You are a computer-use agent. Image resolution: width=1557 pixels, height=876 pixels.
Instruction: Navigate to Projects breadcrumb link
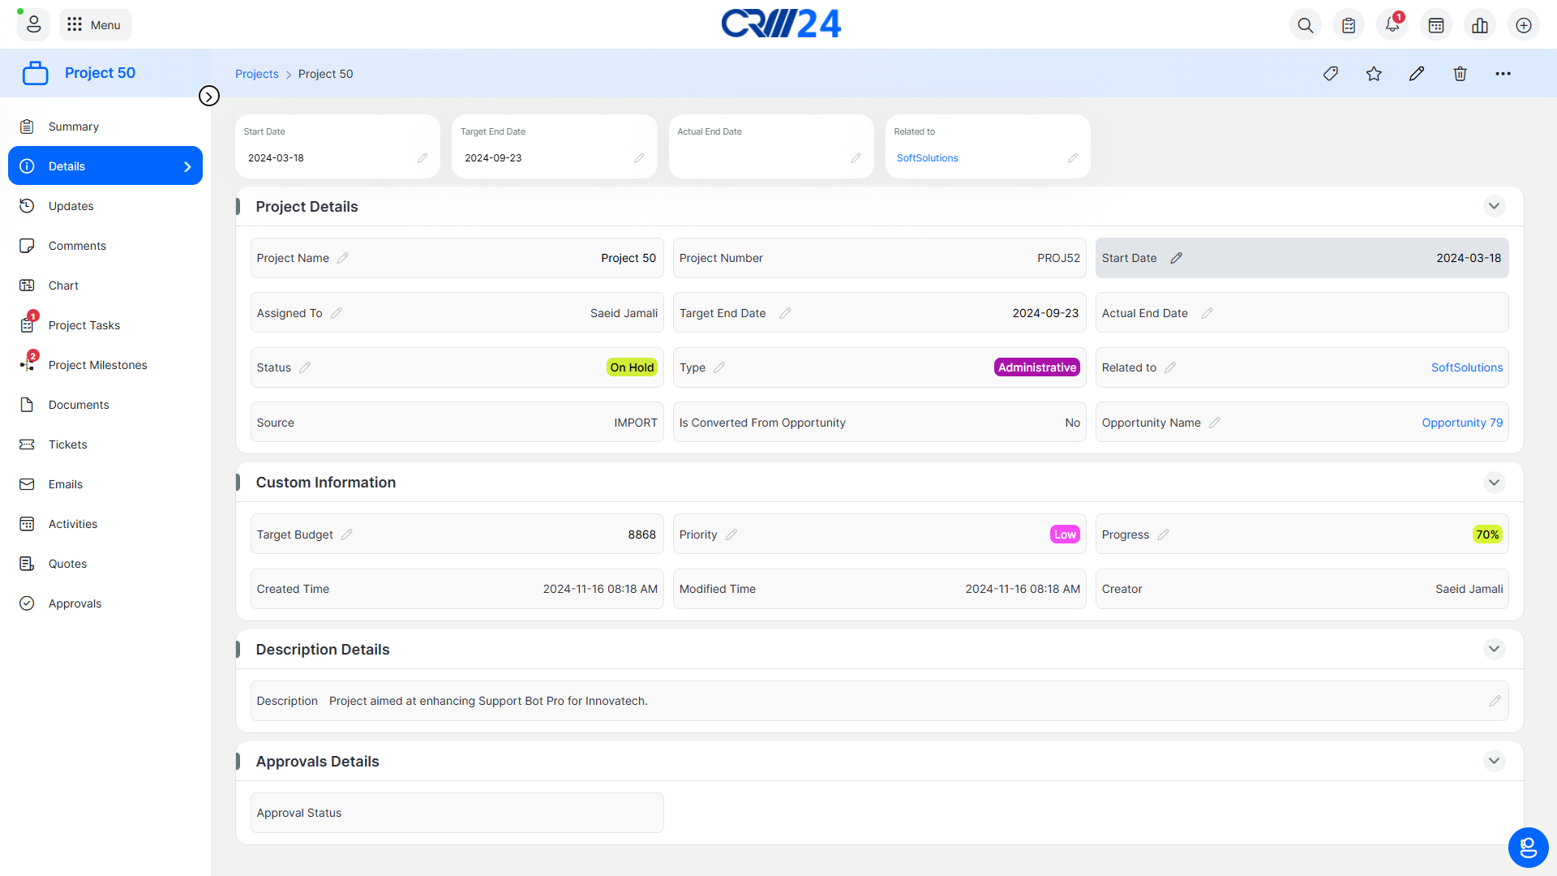(256, 74)
